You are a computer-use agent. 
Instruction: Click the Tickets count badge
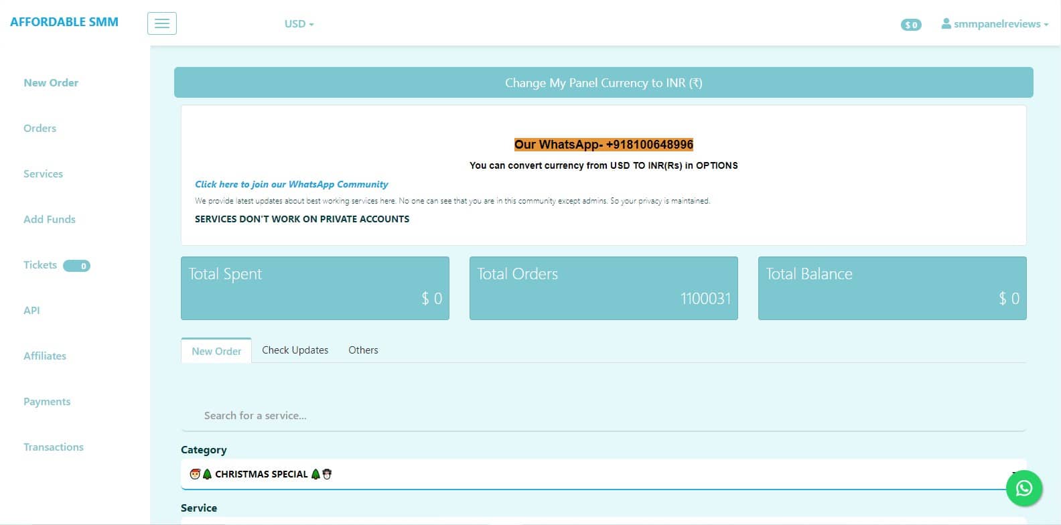pyautogui.click(x=77, y=266)
